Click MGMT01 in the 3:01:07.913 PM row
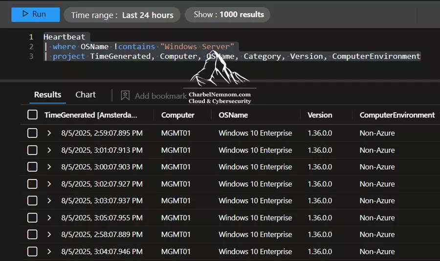The image size is (440, 261). 176,150
